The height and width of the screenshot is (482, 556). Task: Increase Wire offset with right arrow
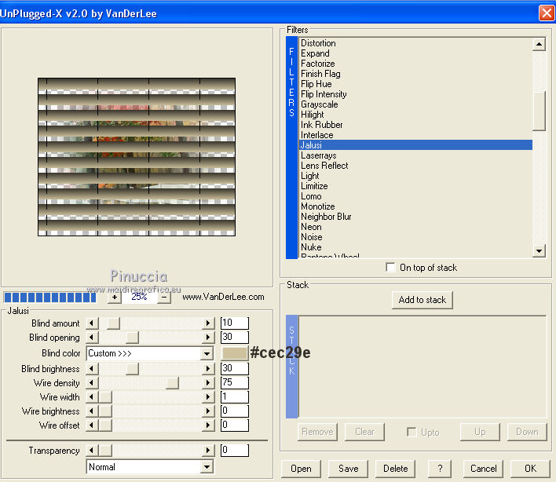coord(209,425)
